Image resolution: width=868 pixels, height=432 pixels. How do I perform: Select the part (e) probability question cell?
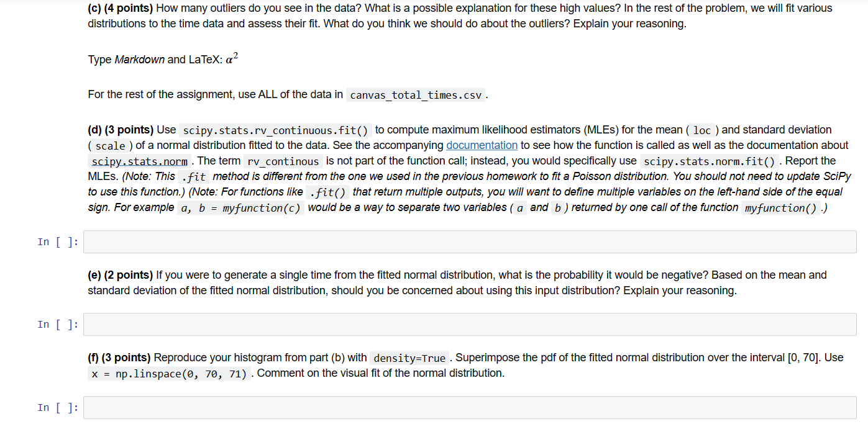click(x=435, y=281)
